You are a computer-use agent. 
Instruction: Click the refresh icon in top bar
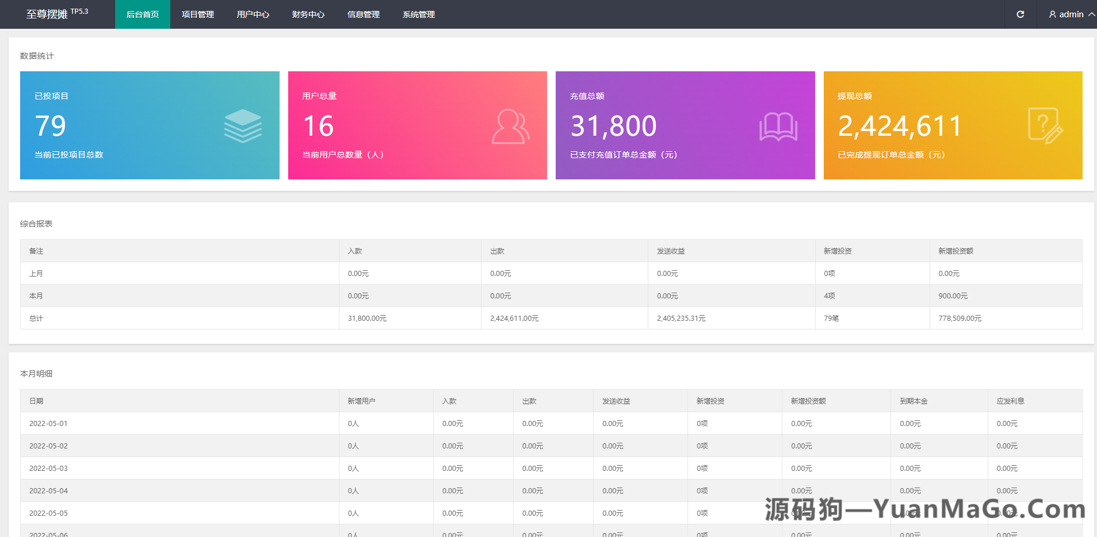(1020, 14)
